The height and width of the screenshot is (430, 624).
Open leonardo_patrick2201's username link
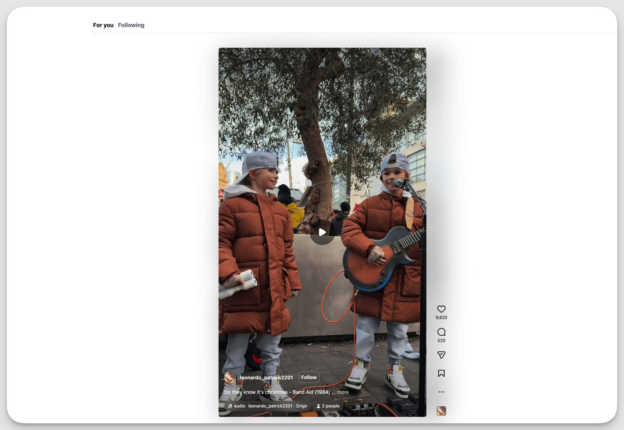point(266,377)
